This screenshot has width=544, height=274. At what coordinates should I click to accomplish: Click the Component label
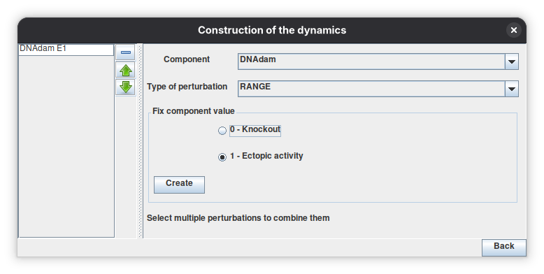187,59
